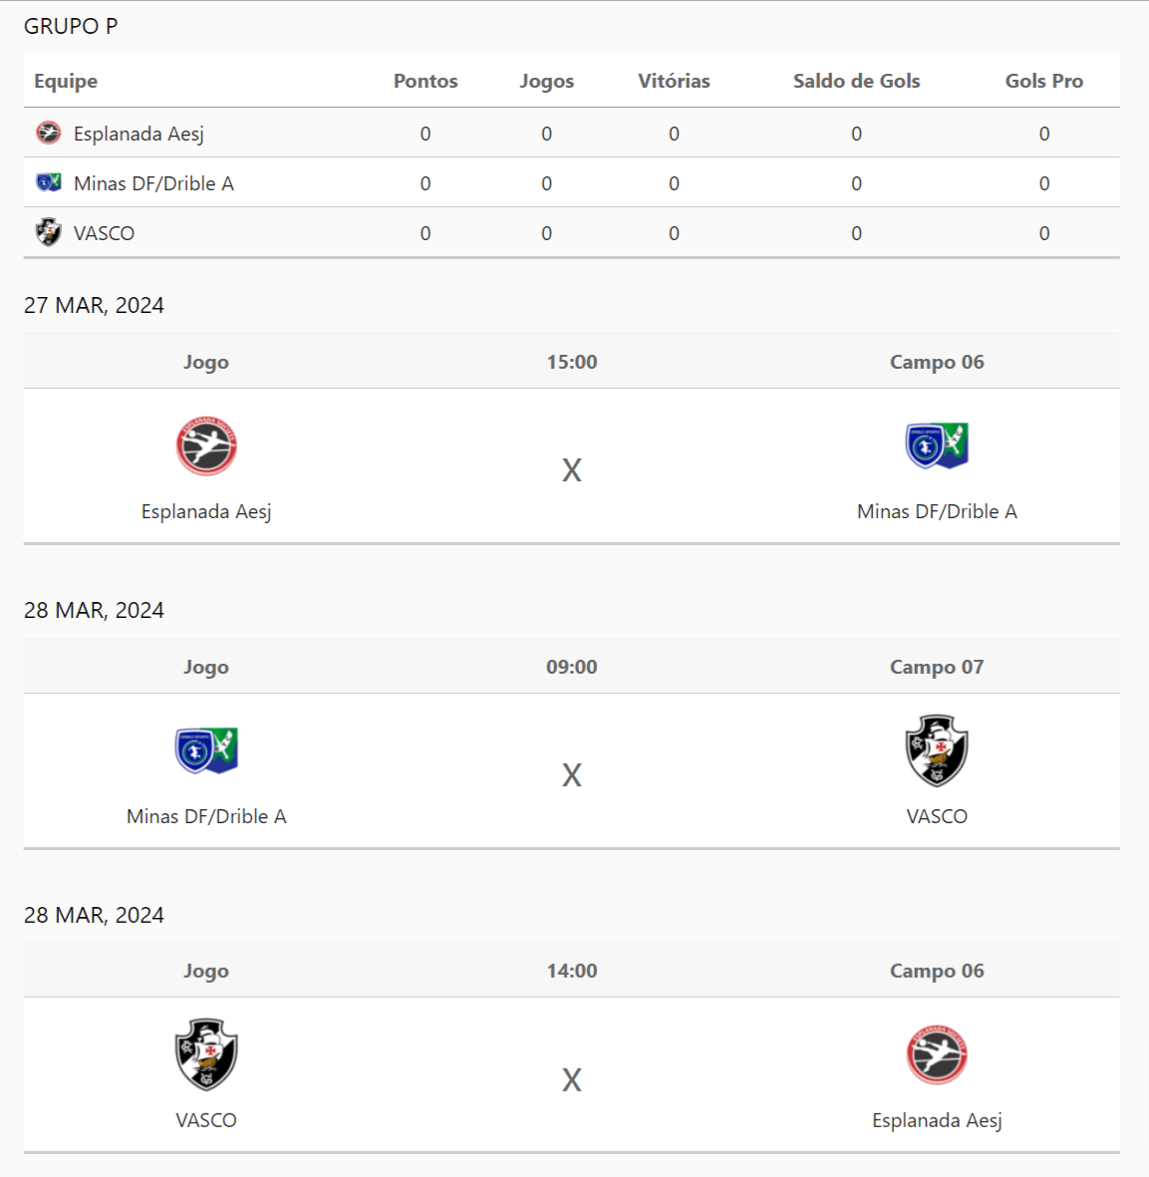Click VASCO crest in standings table
This screenshot has height=1177, width=1149.
[48, 232]
